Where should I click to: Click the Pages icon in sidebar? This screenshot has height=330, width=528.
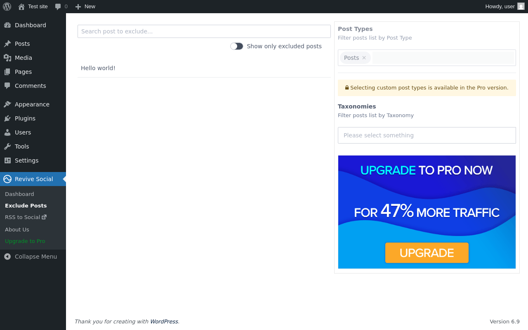(7, 72)
